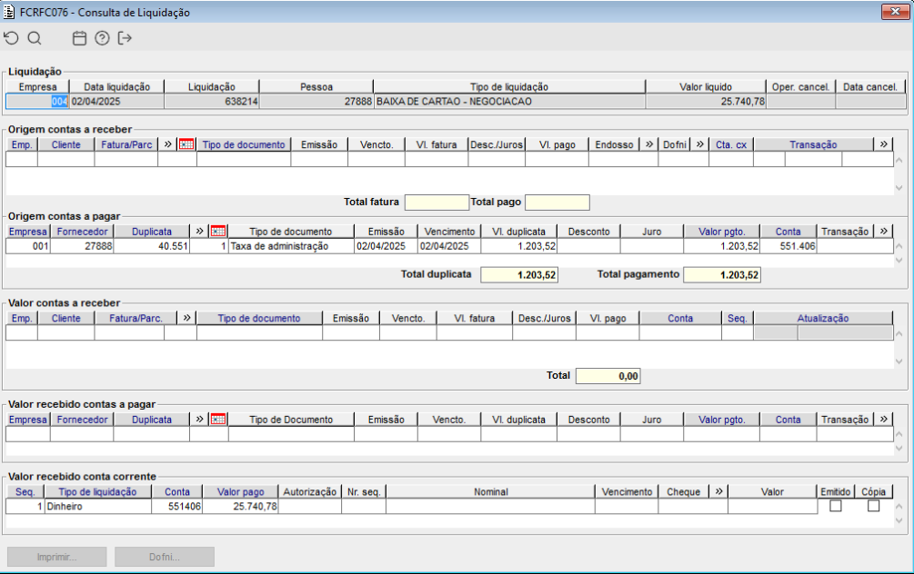Screen dimensions: 914x574
Task: Expand columns after Transação in Origem contas a receber
Action: 884,144
